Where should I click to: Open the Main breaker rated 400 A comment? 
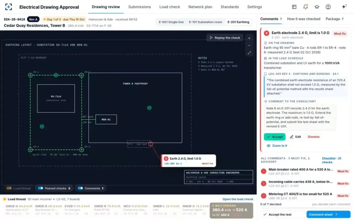(x=305, y=171)
